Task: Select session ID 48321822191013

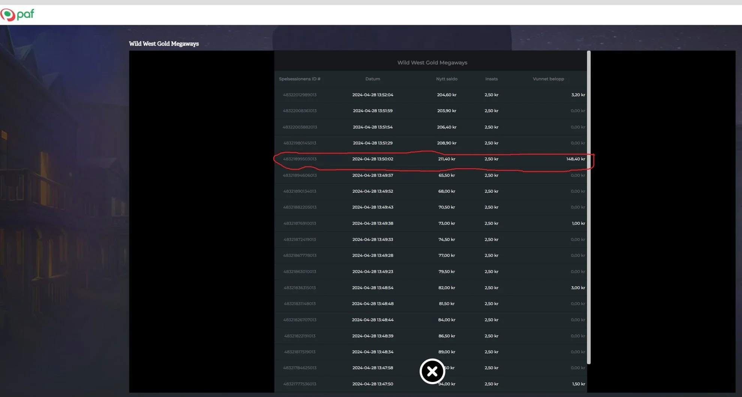Action: click(x=300, y=336)
